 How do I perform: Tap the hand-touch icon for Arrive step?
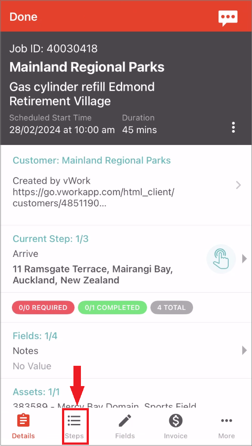tap(221, 259)
